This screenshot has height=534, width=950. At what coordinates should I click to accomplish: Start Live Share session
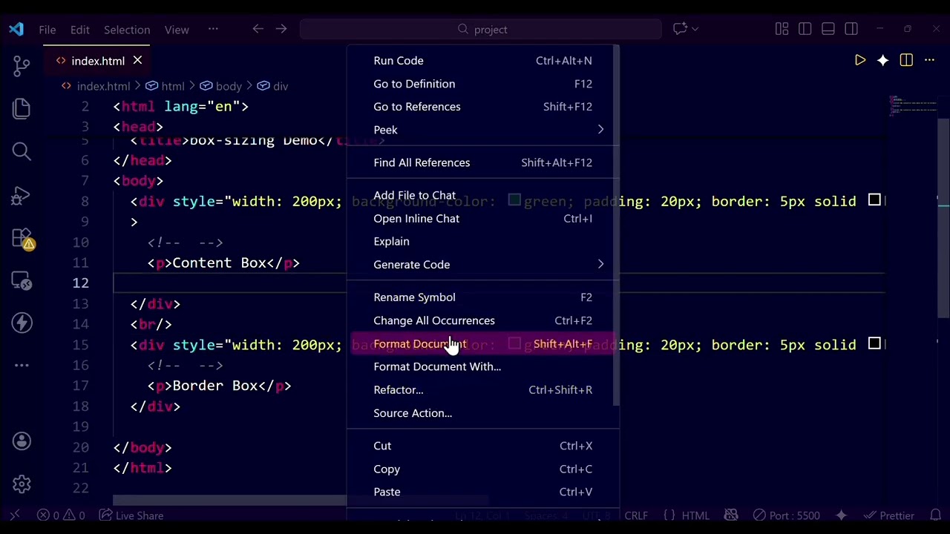pos(131,515)
